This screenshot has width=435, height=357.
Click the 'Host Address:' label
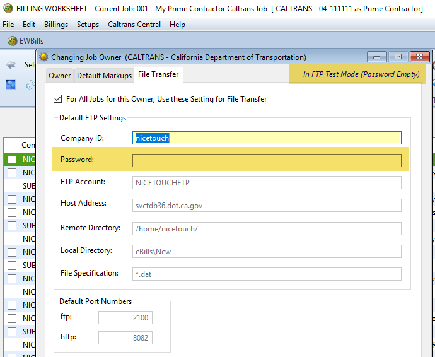click(x=83, y=203)
